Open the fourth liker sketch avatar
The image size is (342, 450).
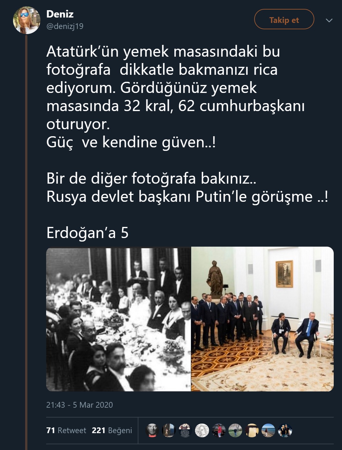pos(202,431)
